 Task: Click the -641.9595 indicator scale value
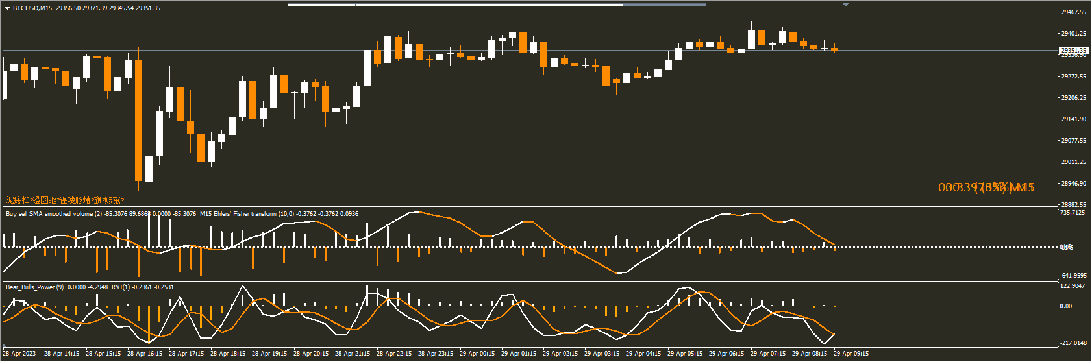click(1073, 276)
